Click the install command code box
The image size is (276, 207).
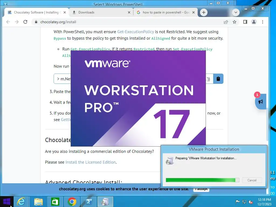click(x=133, y=79)
